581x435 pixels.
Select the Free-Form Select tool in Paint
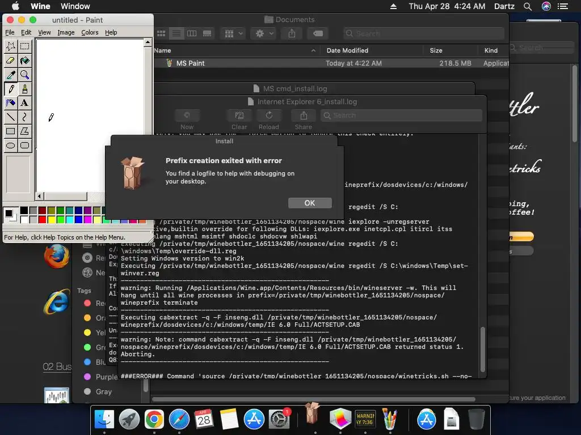(11, 46)
